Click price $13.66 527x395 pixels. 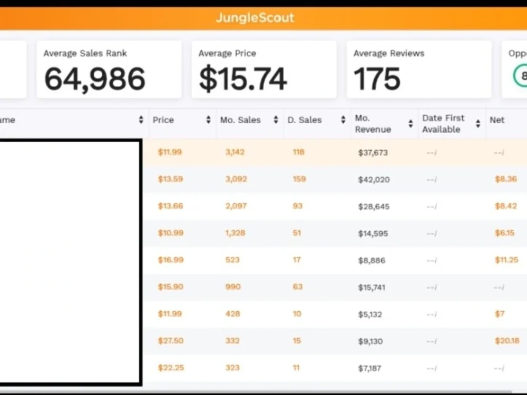[x=170, y=206]
